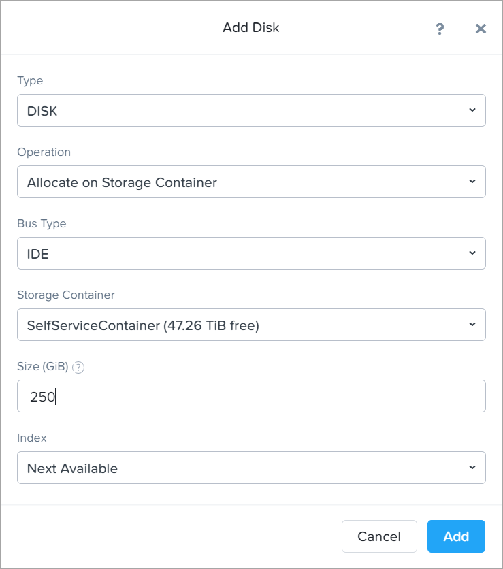Focus the Size field containing 250

[x=251, y=396]
